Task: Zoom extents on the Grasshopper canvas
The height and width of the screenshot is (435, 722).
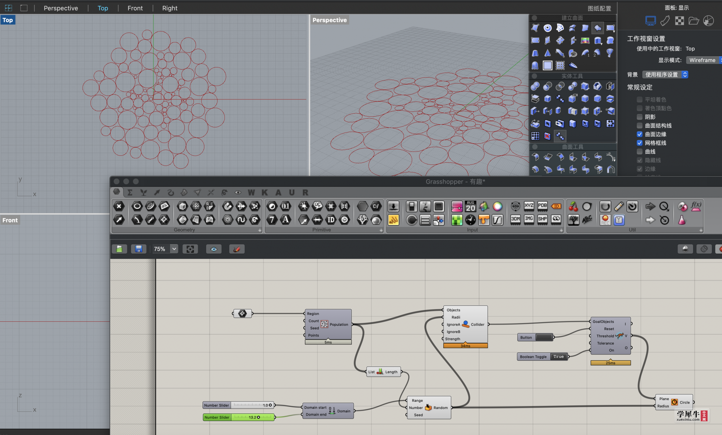Action: coord(190,249)
